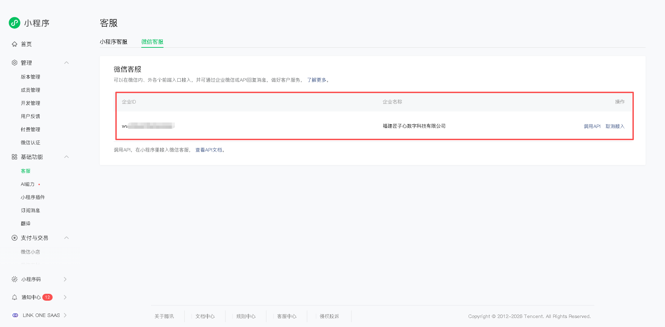
Task: Open 成员管理 in the sidebar
Action: click(x=30, y=90)
